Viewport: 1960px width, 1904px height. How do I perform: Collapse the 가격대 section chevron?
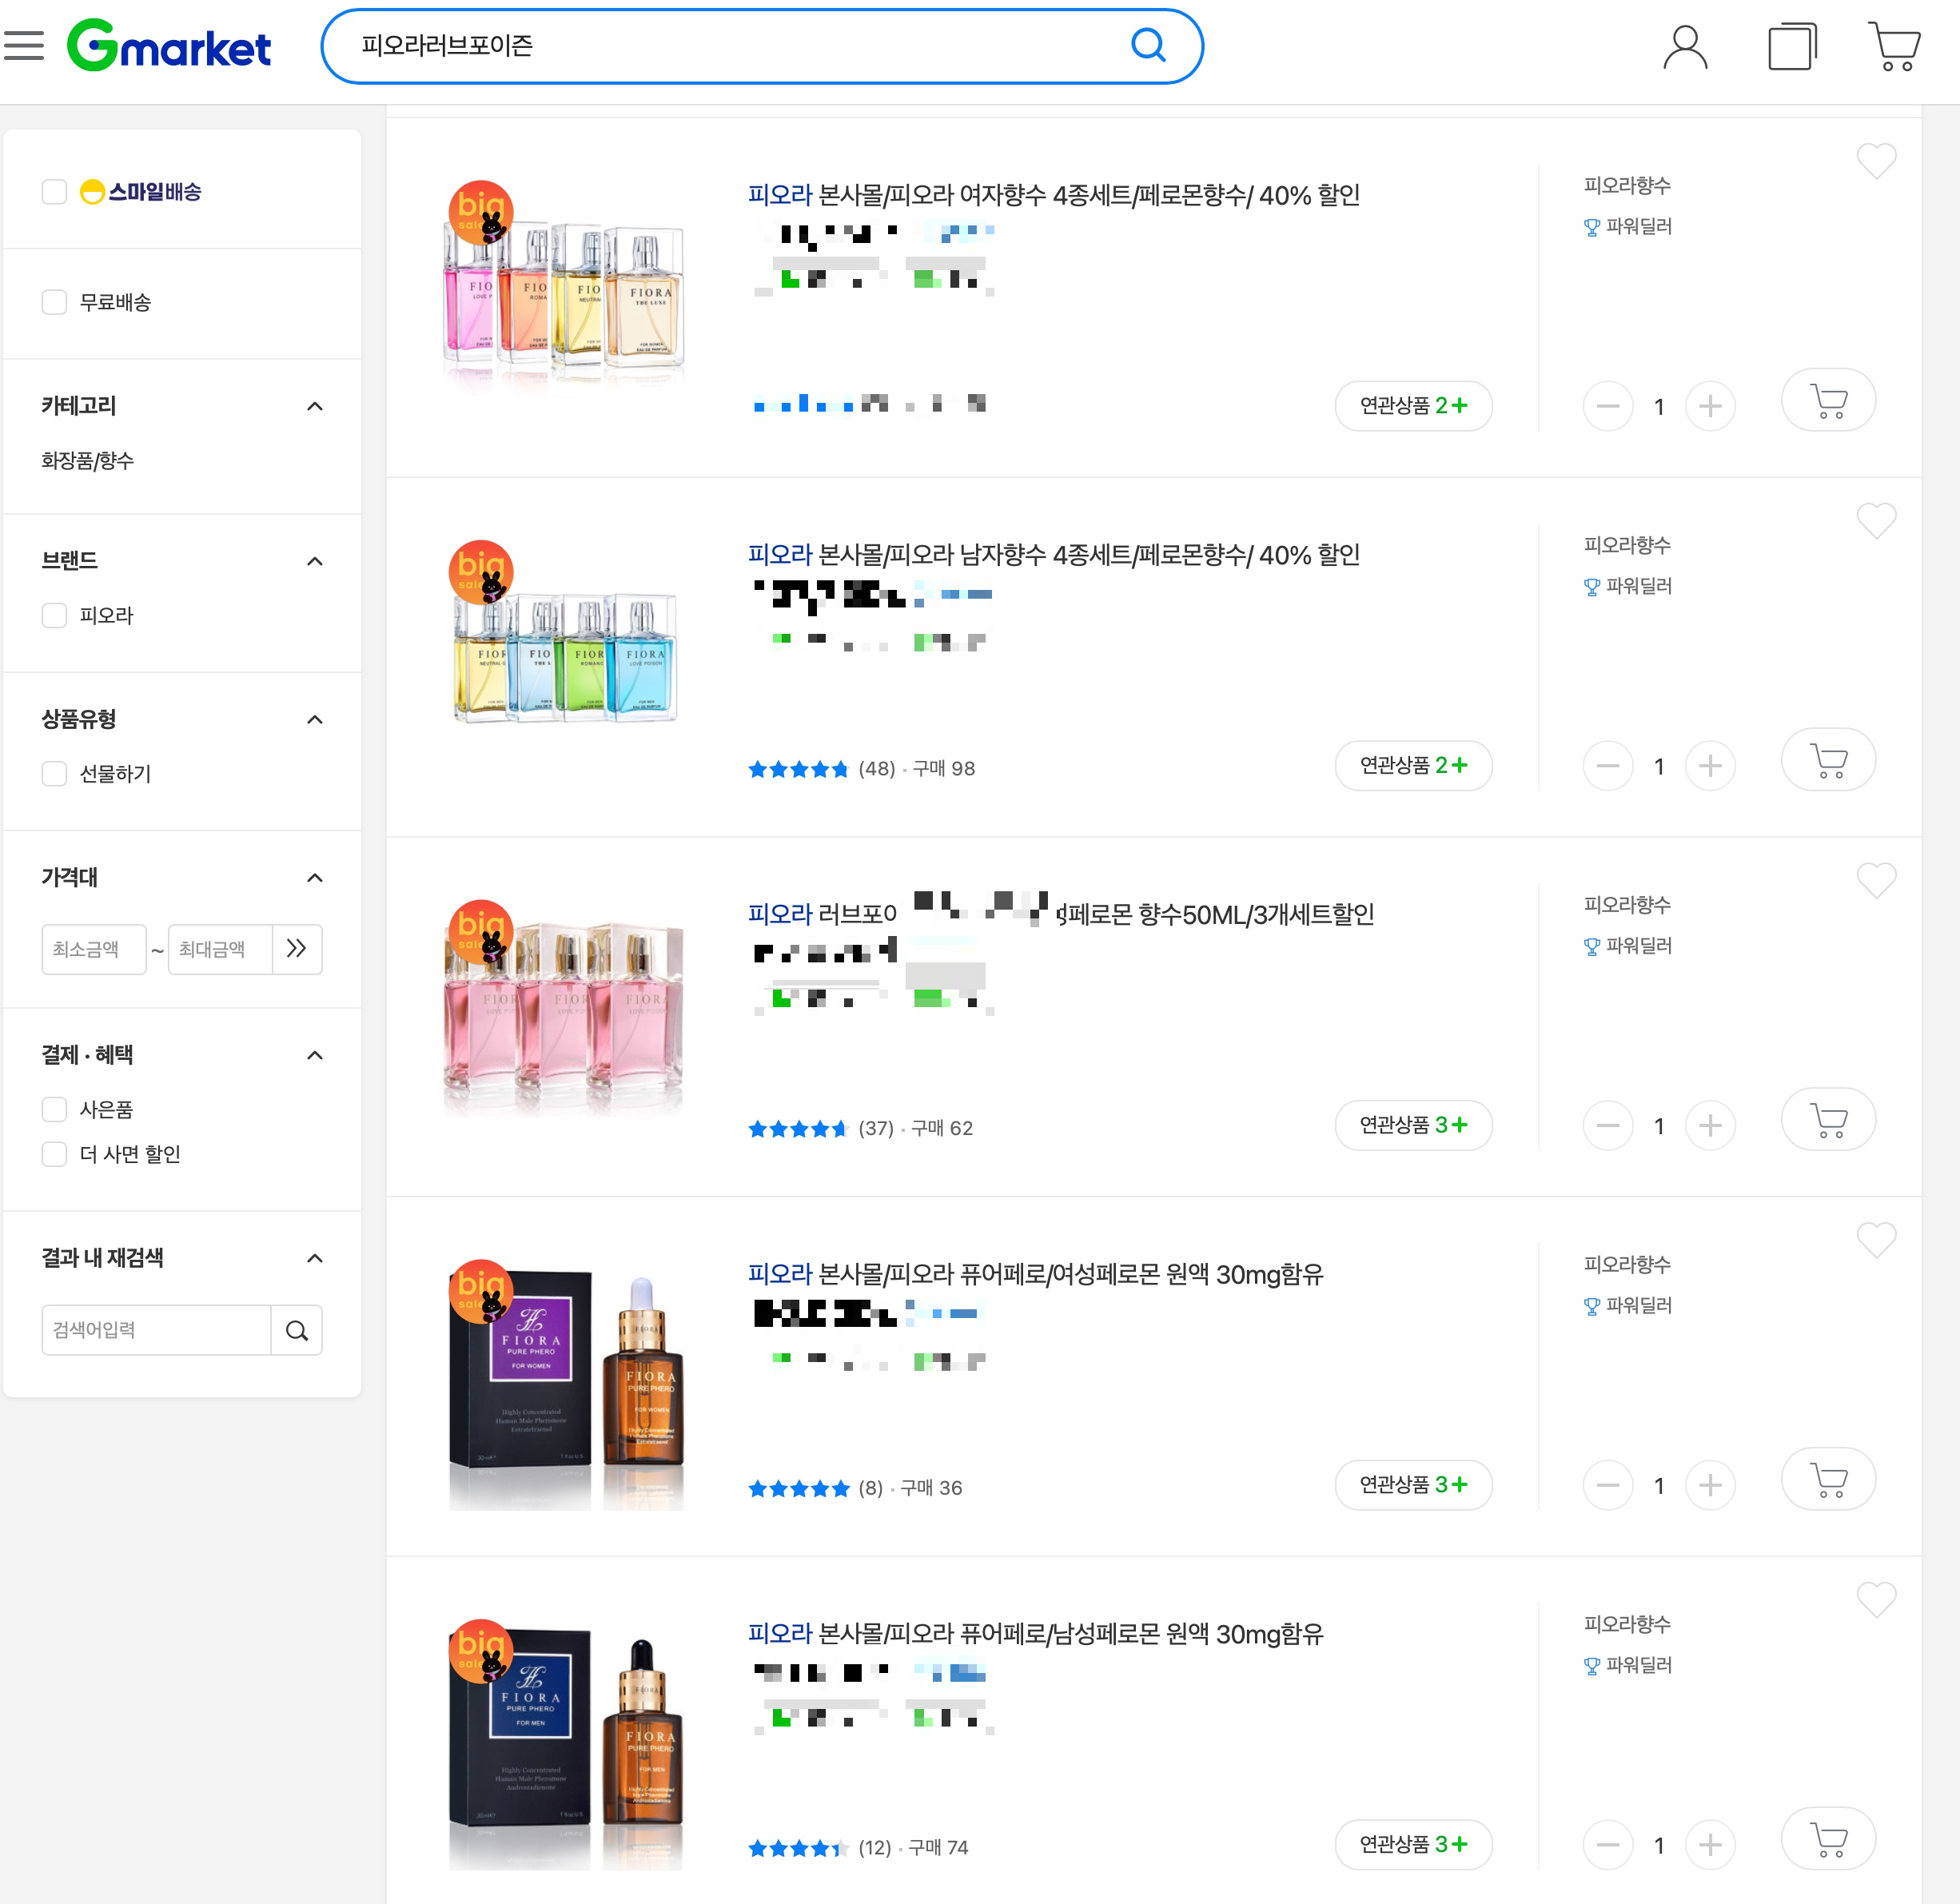(x=314, y=877)
